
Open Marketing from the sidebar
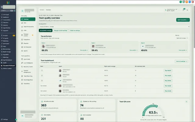point(5,41)
